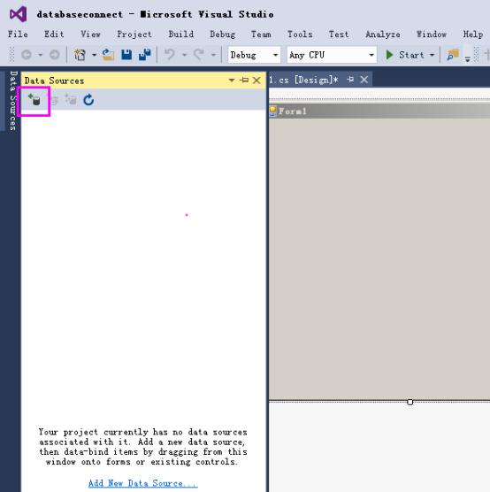Open the Build menu
The width and height of the screenshot is (490, 492).
pyautogui.click(x=181, y=34)
